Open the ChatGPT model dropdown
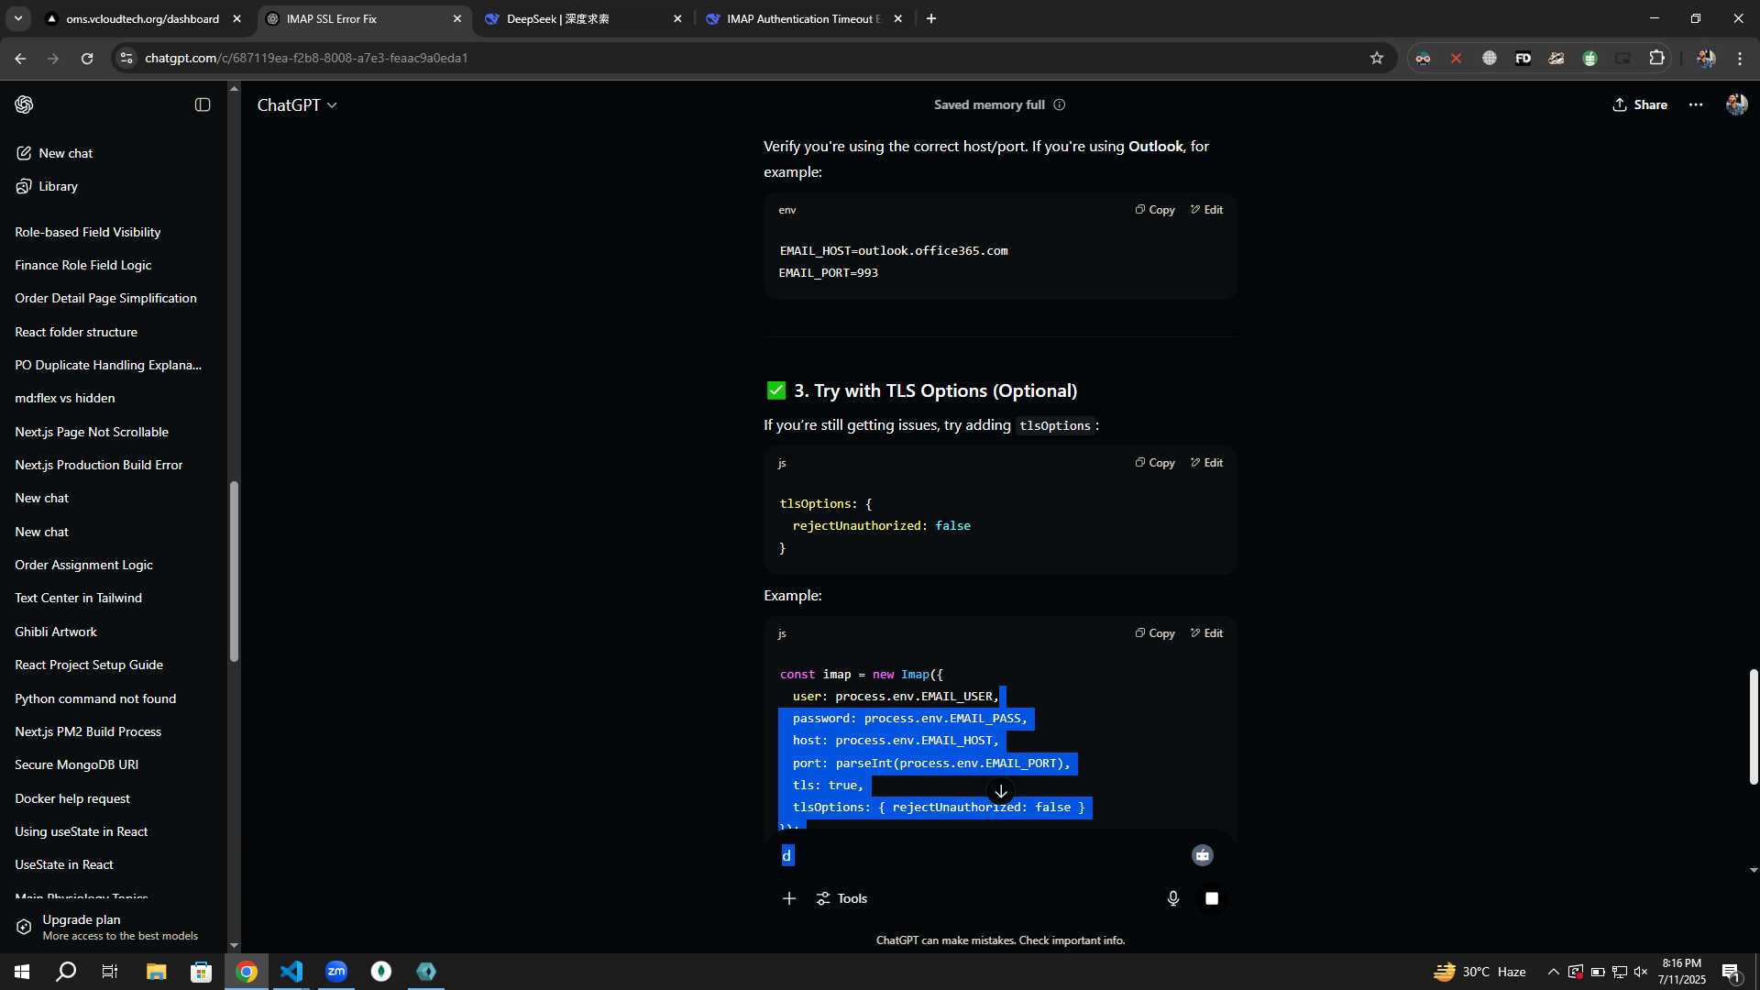 point(297,105)
